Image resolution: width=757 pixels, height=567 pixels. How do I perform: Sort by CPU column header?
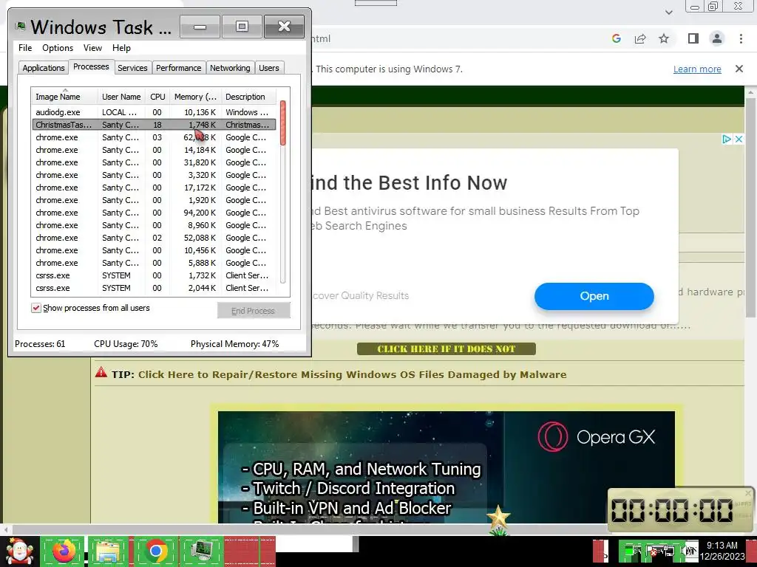tap(157, 97)
